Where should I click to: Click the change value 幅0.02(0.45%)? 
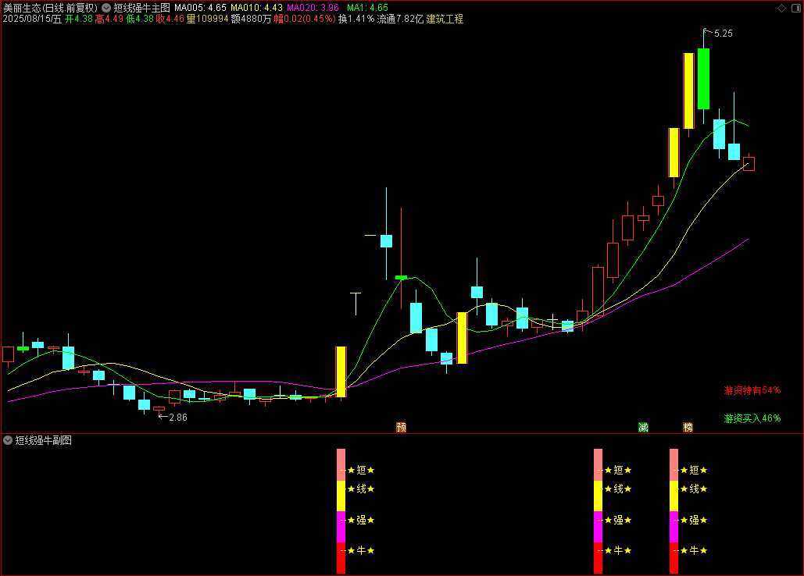pyautogui.click(x=305, y=19)
